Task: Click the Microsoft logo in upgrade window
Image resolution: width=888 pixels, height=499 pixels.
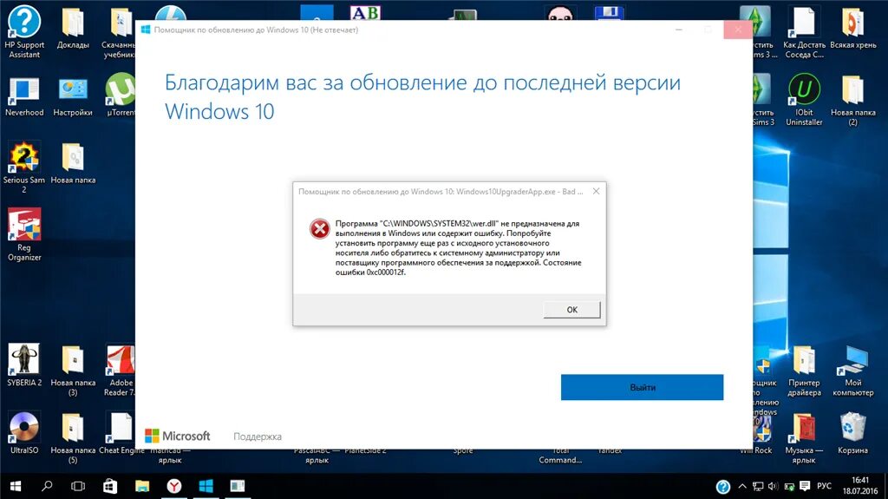Action: pyautogui.click(x=177, y=436)
